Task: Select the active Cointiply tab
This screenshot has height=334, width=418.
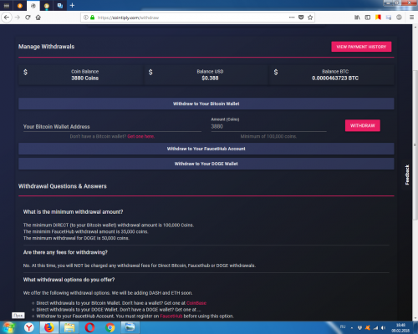Action: [x=33, y=6]
